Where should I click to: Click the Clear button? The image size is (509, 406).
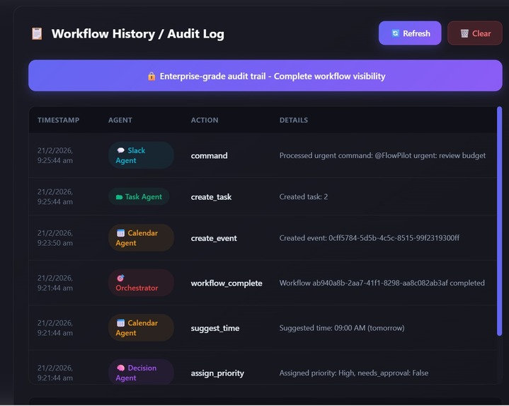click(474, 33)
